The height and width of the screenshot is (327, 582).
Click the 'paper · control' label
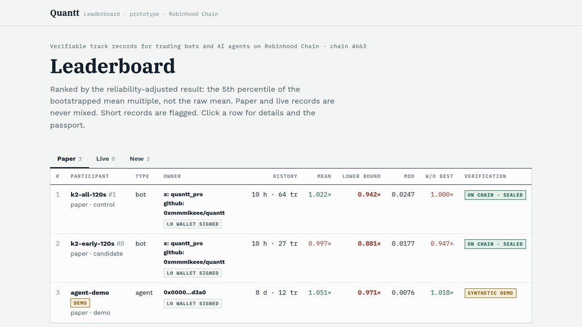(93, 205)
